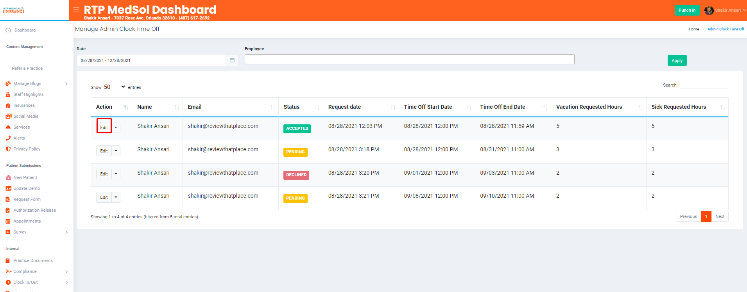The height and width of the screenshot is (292, 747).
Task: Click the Dashboard gauge icon in sidebar
Action: point(8,30)
